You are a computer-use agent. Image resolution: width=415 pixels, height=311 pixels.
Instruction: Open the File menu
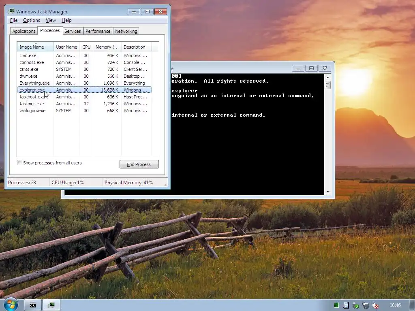(14, 20)
